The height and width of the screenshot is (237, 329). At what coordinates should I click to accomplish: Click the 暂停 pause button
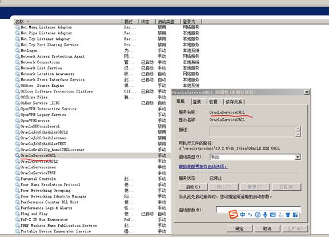point(255,187)
